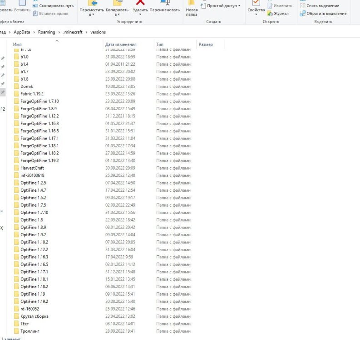
Task: Sort by Name (Имя) column header
Action: click(17, 44)
